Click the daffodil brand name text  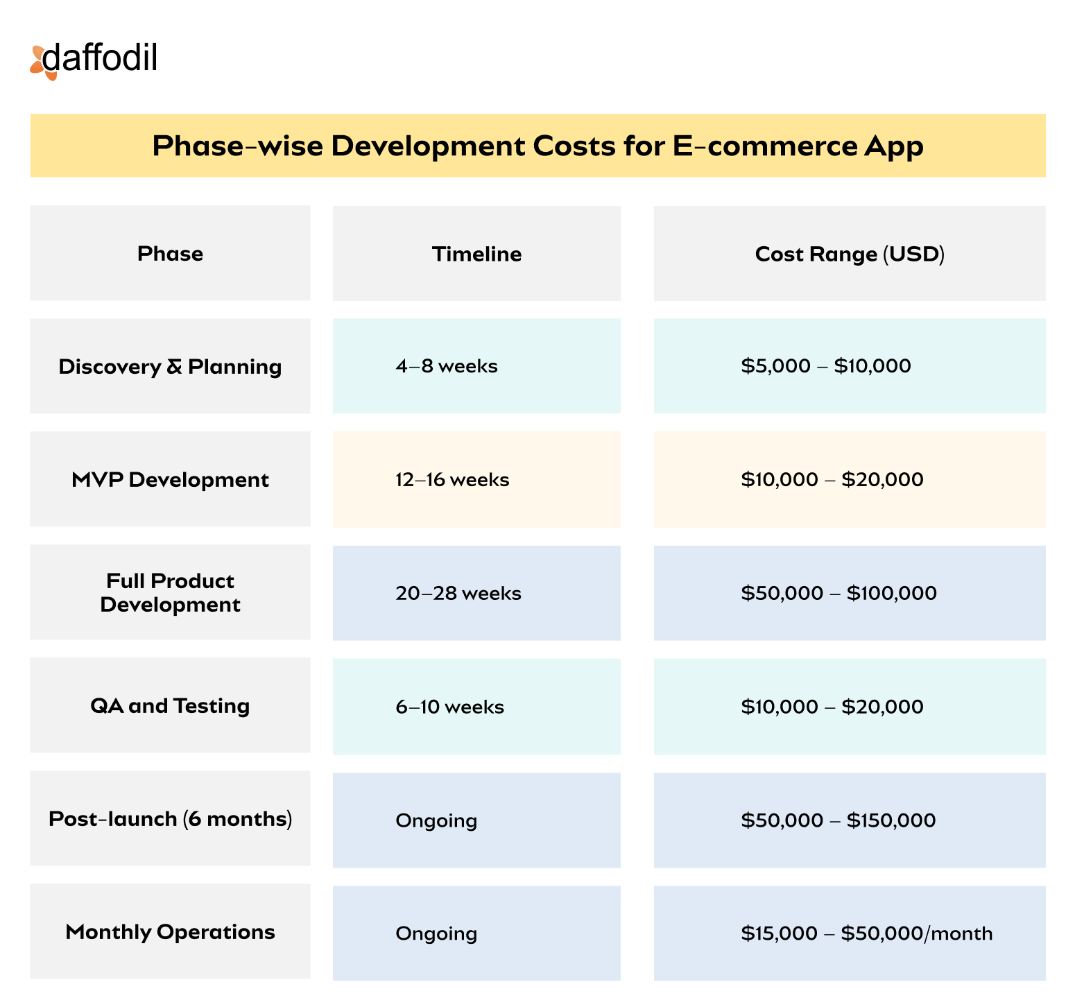point(101,59)
